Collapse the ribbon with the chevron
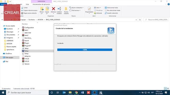170x95 pixels. pos(166,4)
